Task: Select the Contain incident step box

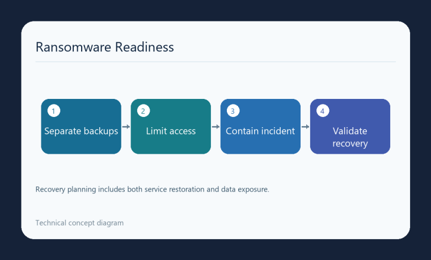Action: click(x=260, y=127)
